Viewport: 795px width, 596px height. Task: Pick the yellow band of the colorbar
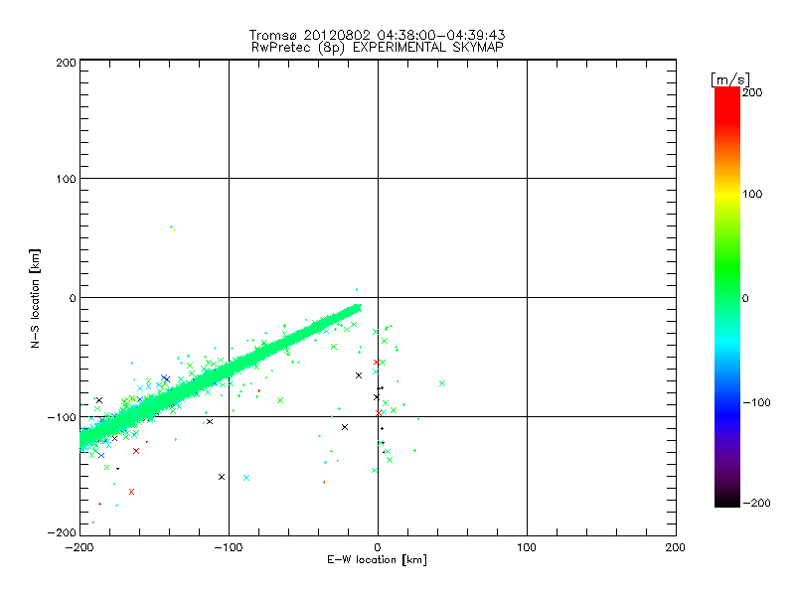coord(727,195)
